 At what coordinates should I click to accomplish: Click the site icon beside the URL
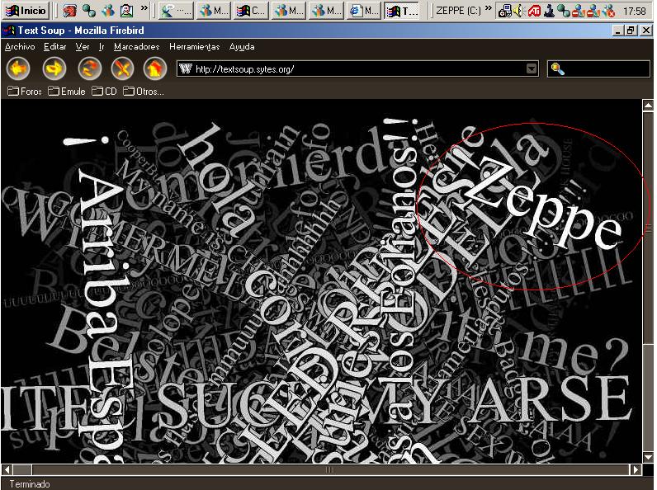[186, 69]
